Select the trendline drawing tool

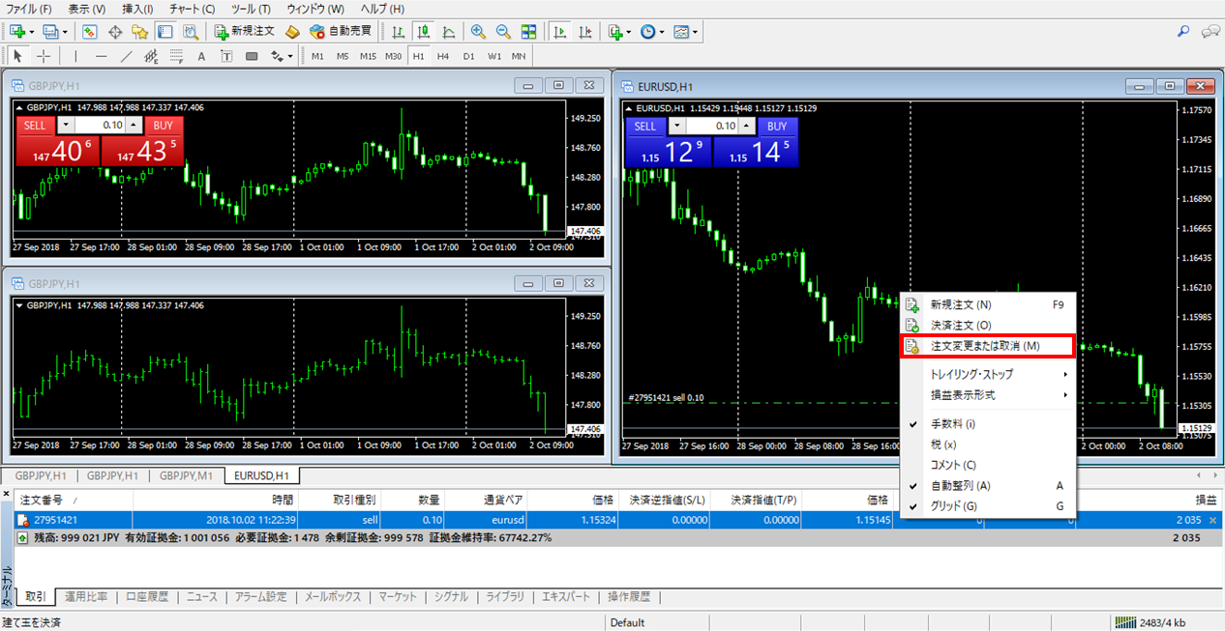126,56
